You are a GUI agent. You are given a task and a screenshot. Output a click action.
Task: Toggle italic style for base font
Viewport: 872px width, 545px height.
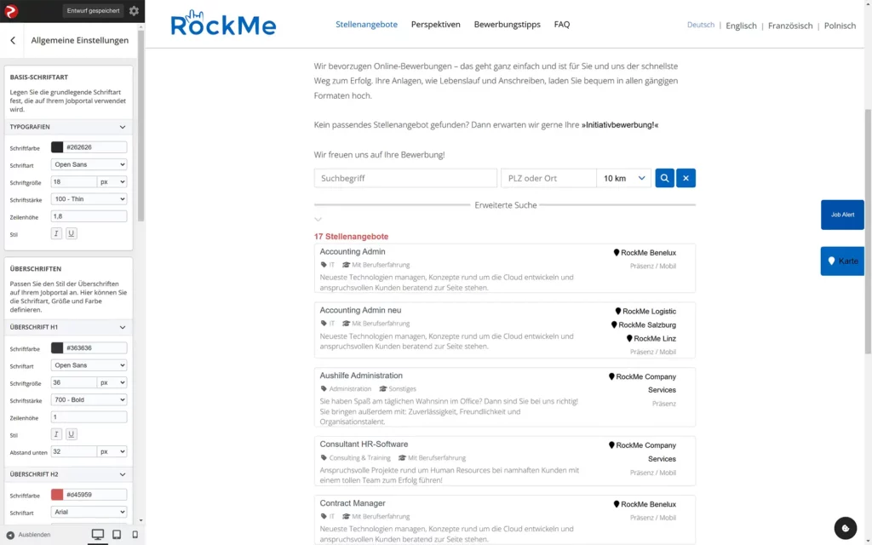point(57,233)
